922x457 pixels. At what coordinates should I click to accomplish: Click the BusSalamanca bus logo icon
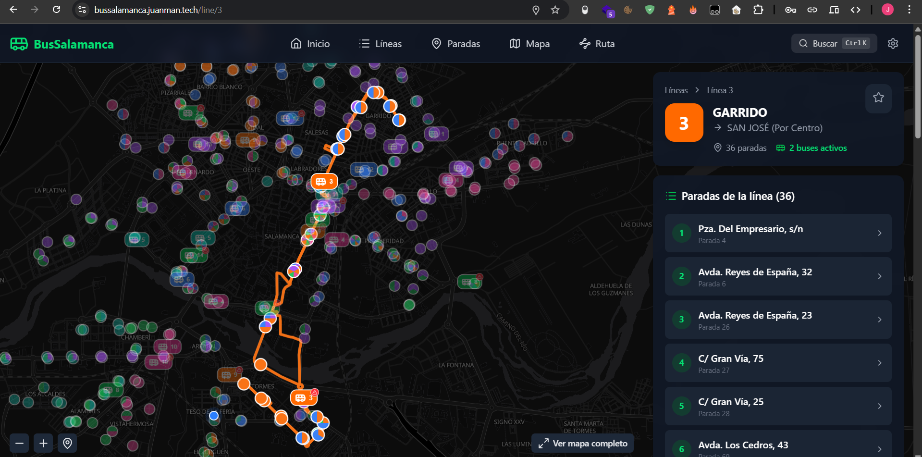click(x=19, y=44)
